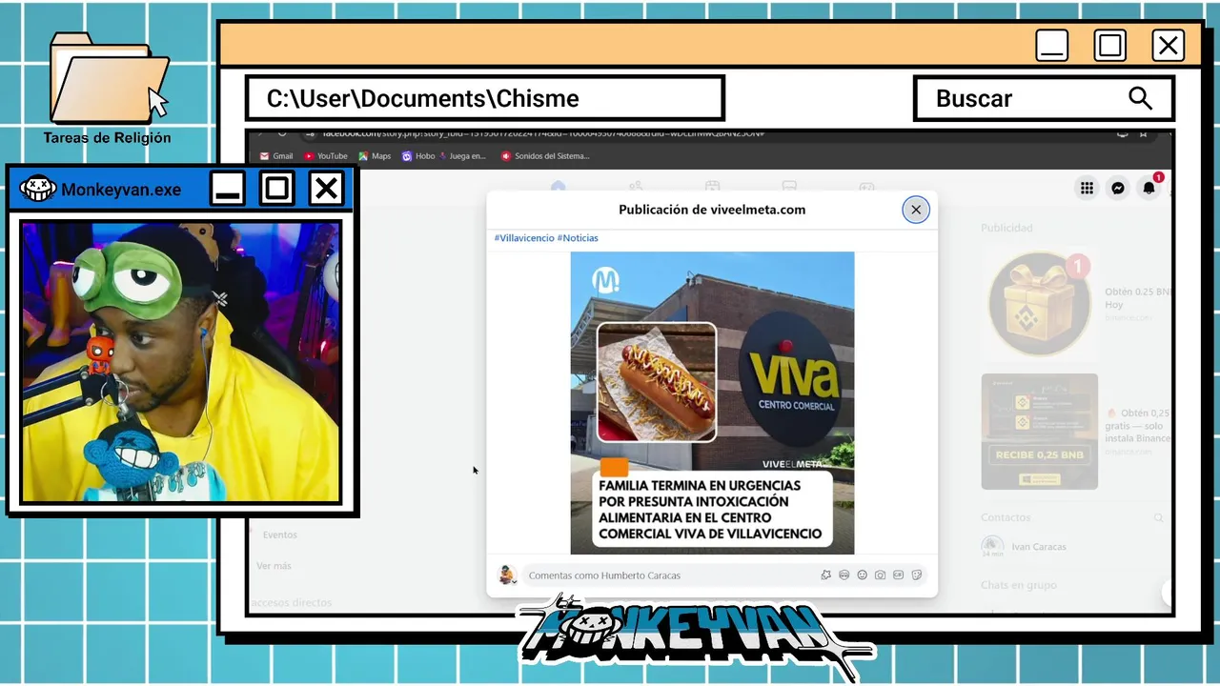Attach a photo to the comment

click(880, 575)
